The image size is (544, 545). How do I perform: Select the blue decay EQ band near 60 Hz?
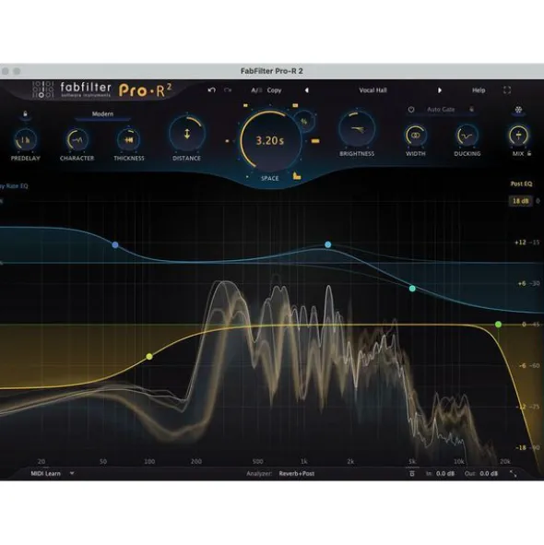point(115,245)
